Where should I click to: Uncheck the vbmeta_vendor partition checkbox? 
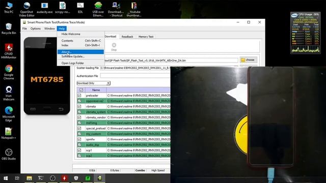coord(79,117)
